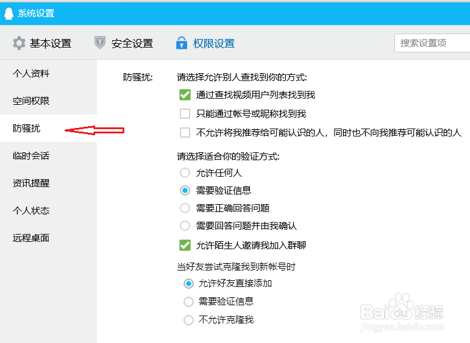Select 允许好友直接添加 radio button
The image size is (470, 343).
tap(188, 283)
